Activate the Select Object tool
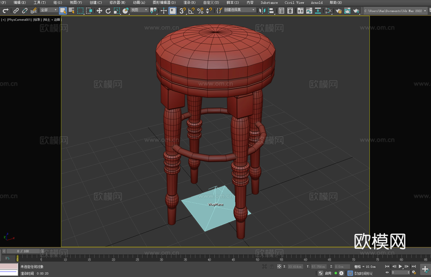 pos(63,11)
